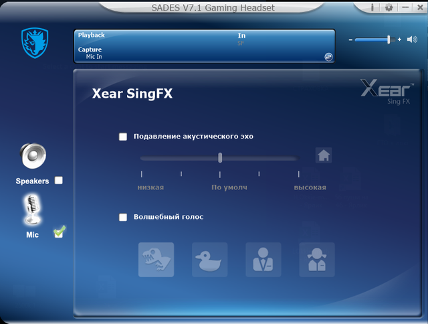Click the Speakers device icon

tap(33, 156)
